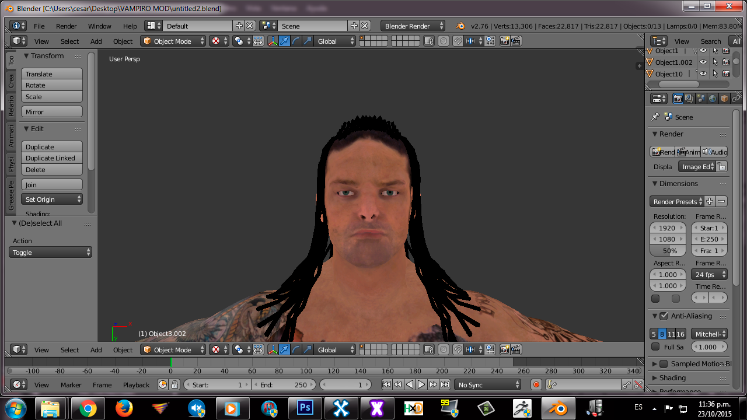This screenshot has width=747, height=420.
Task: Click the Duplicate Linked button
Action: tap(52, 157)
